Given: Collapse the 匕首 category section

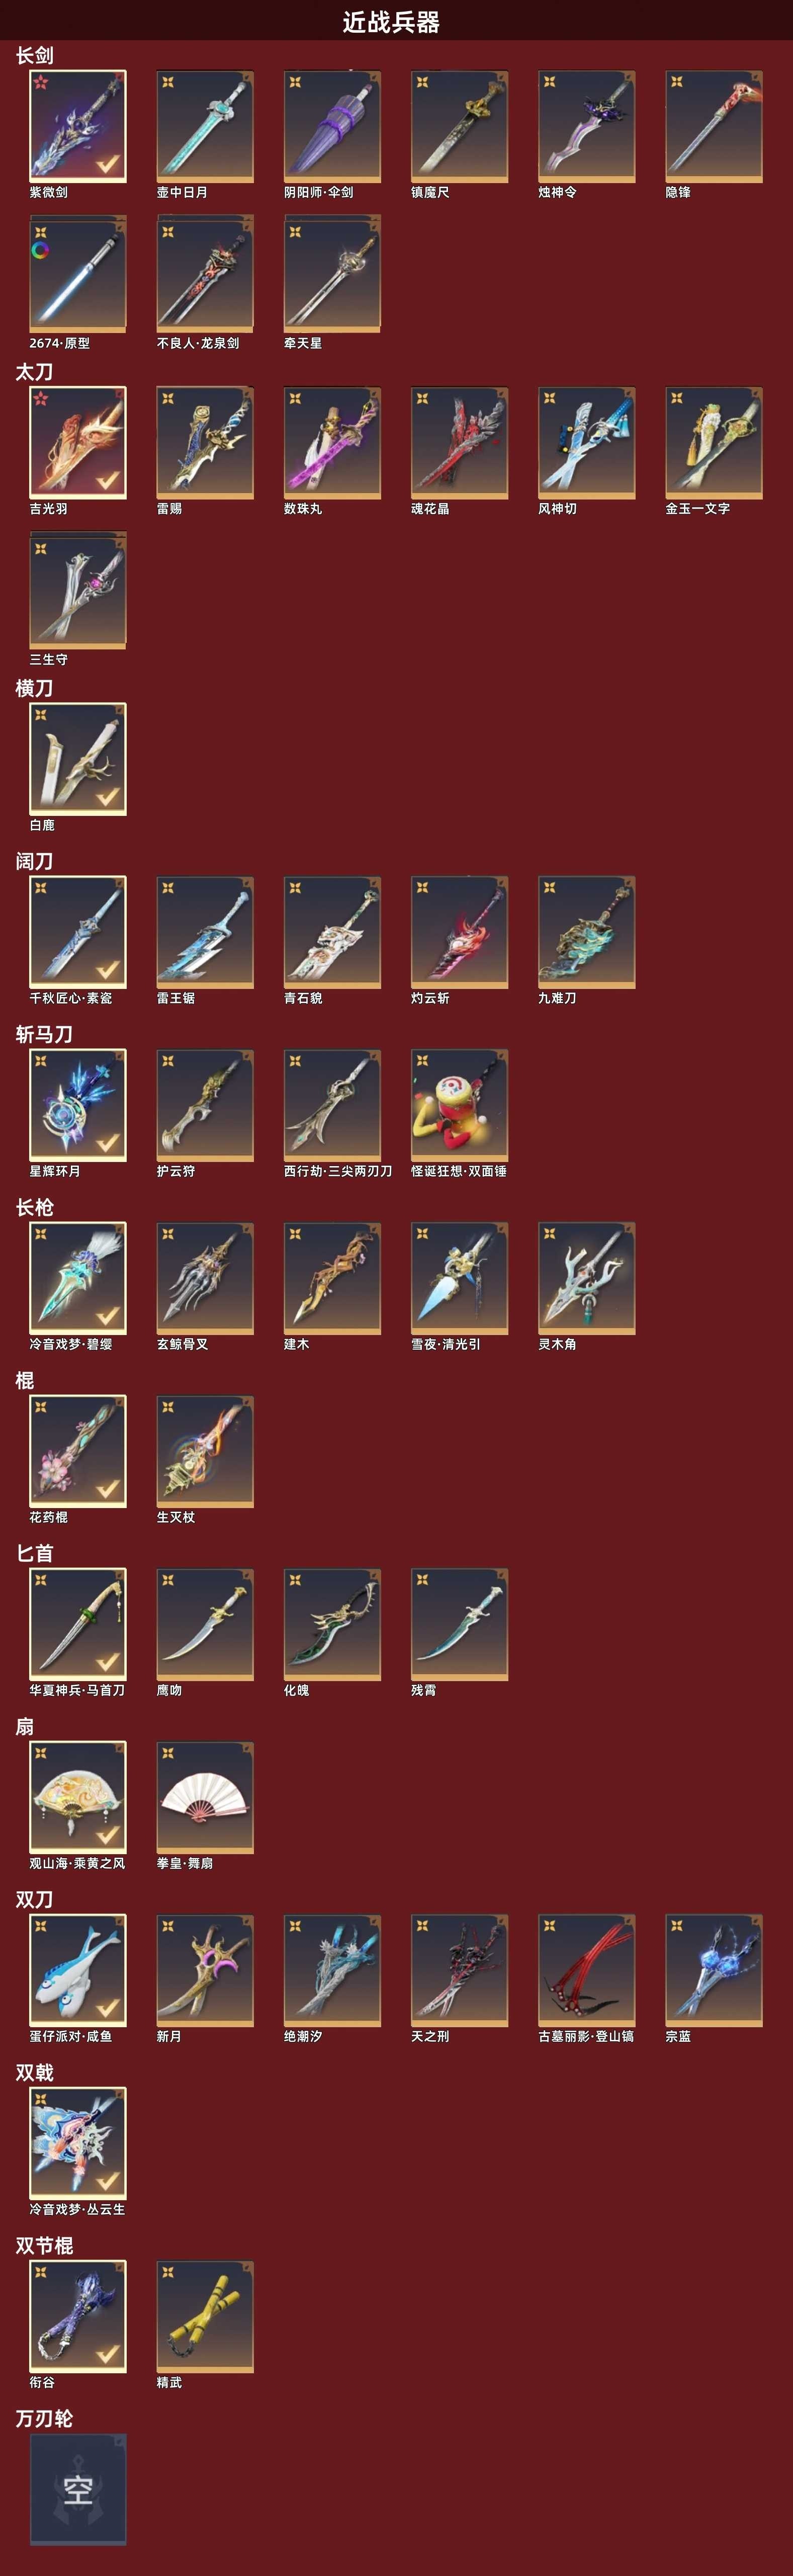Looking at the screenshot, I should (34, 1553).
